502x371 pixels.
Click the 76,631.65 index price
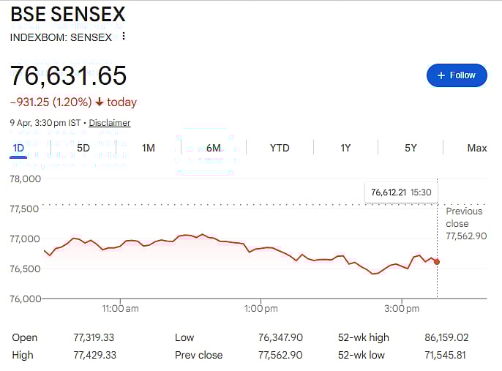(x=68, y=75)
